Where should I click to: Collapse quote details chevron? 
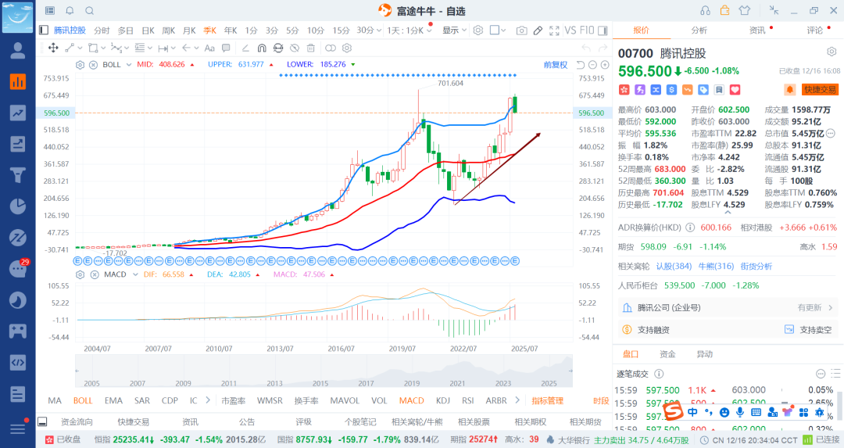(x=728, y=213)
